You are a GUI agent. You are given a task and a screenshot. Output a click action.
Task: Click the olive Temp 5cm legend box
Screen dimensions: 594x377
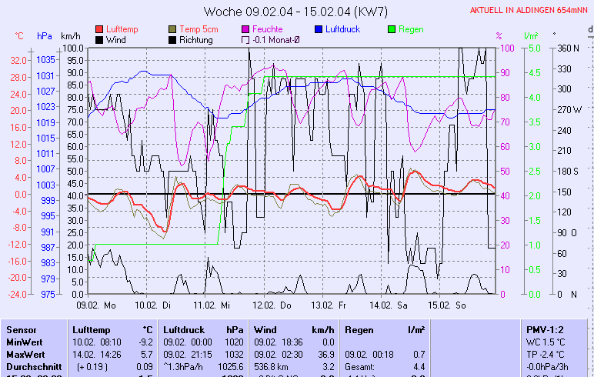click(173, 29)
